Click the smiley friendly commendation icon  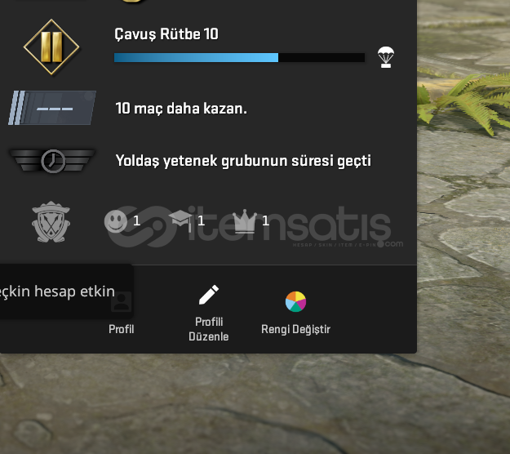click(x=116, y=221)
